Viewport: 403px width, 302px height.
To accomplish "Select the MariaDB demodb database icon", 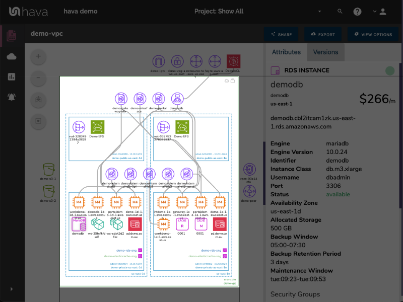I will (79, 223).
